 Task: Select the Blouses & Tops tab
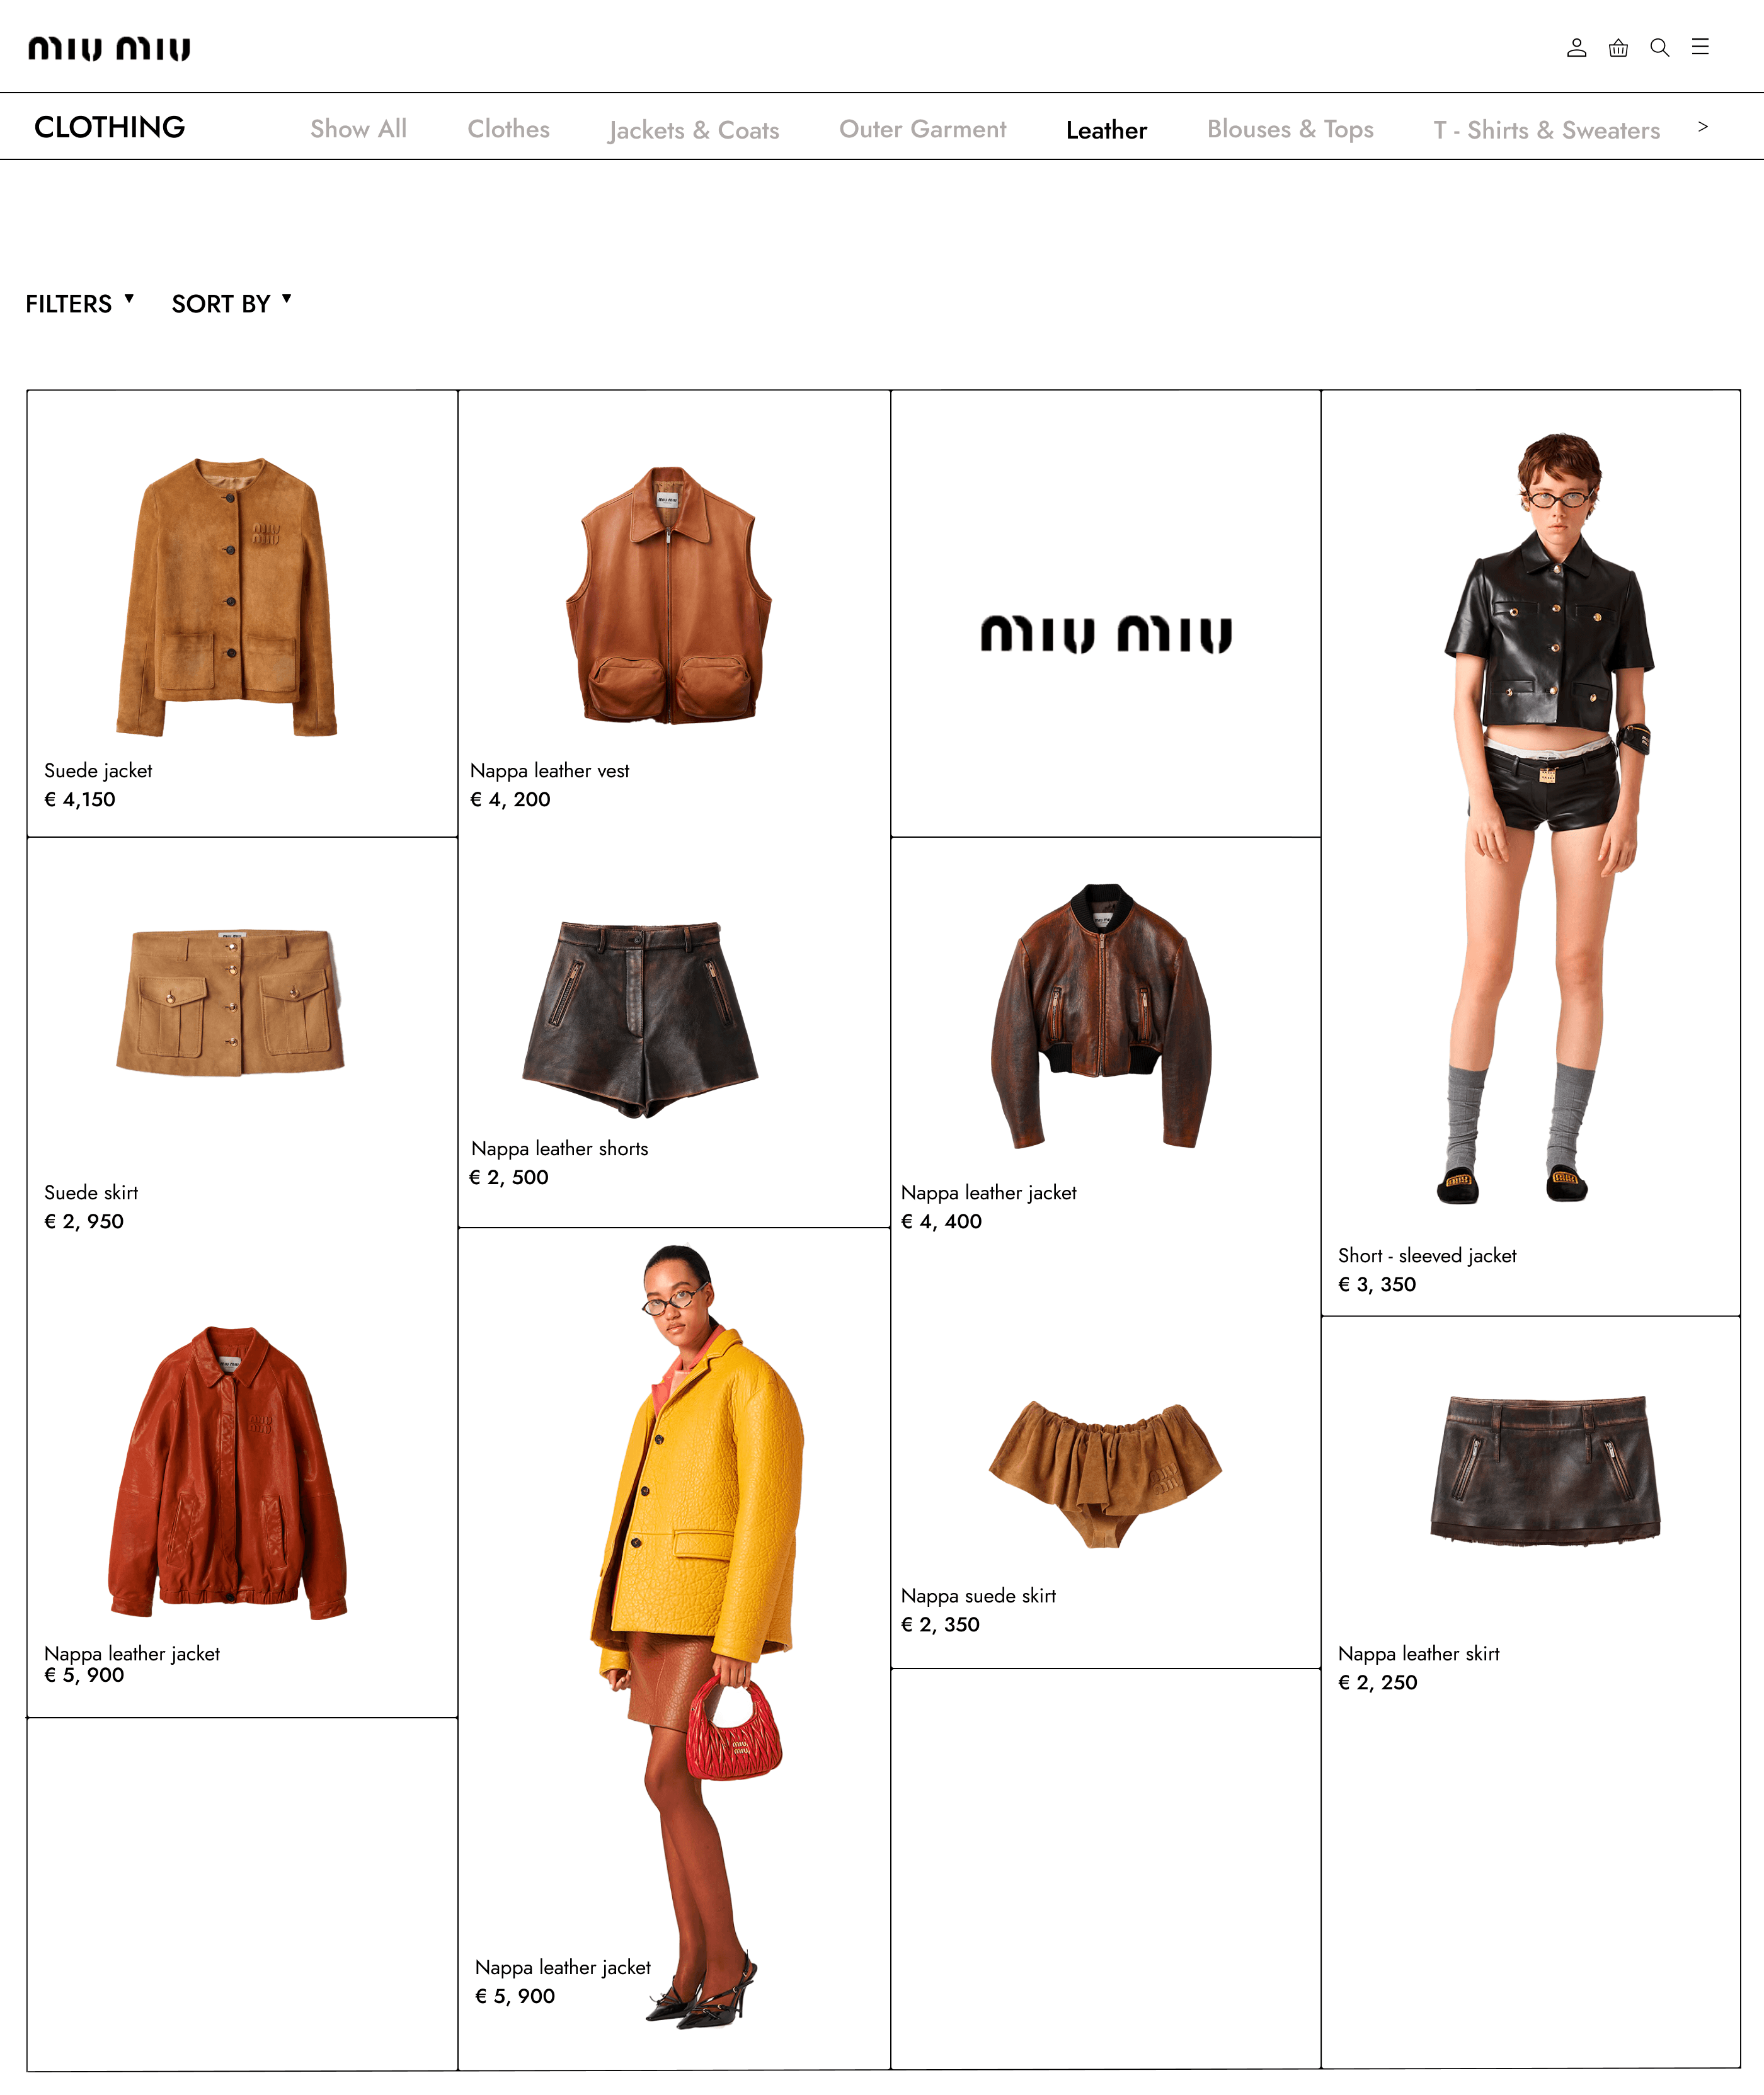(x=1290, y=129)
